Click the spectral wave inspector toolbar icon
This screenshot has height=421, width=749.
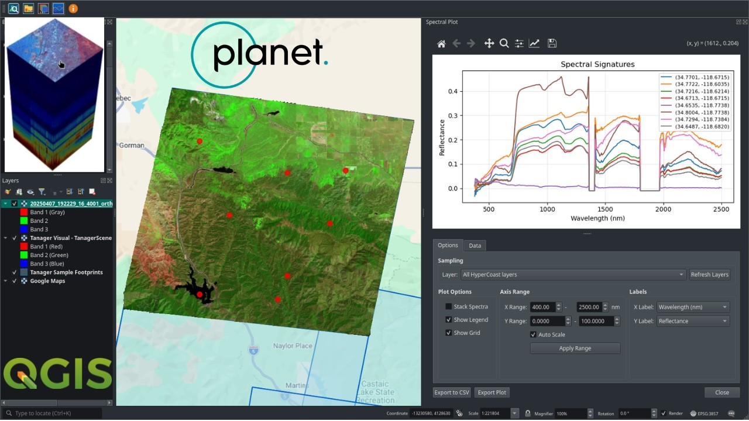click(x=58, y=9)
